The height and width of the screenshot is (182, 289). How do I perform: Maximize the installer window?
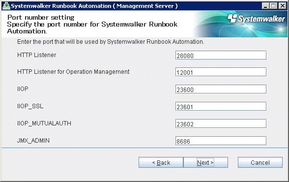[x=274, y=6]
